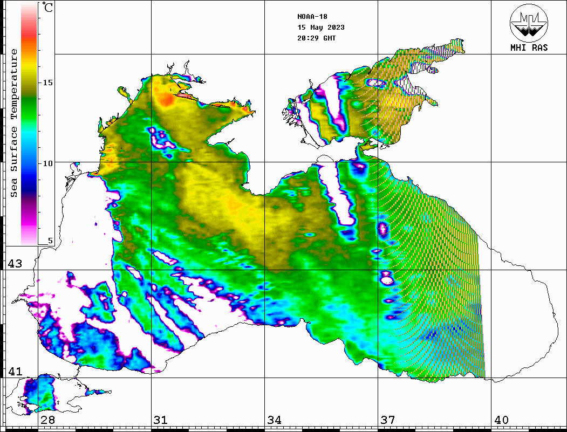Click the 'Sea Surface Temperature' legend title
Screen dimensions: 567x432
tap(13, 123)
